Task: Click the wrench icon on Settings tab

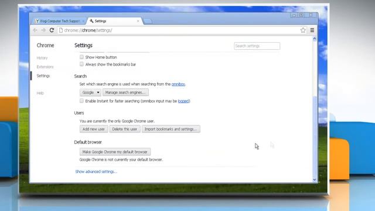Action: [91, 21]
